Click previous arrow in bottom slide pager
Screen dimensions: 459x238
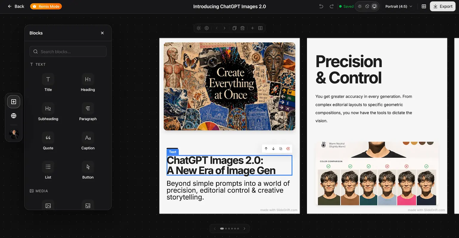[x=215, y=229]
